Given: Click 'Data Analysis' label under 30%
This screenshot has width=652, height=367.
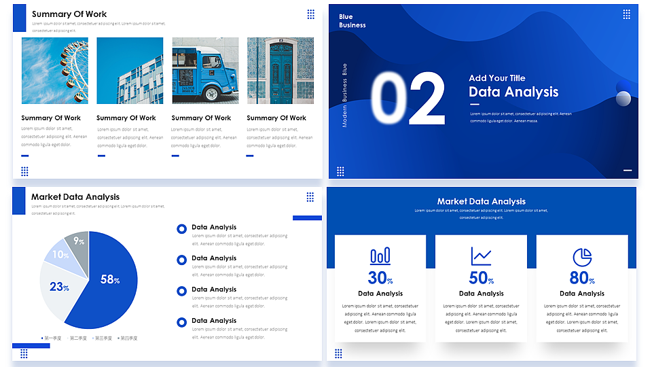Looking at the screenshot, I should 380,294.
